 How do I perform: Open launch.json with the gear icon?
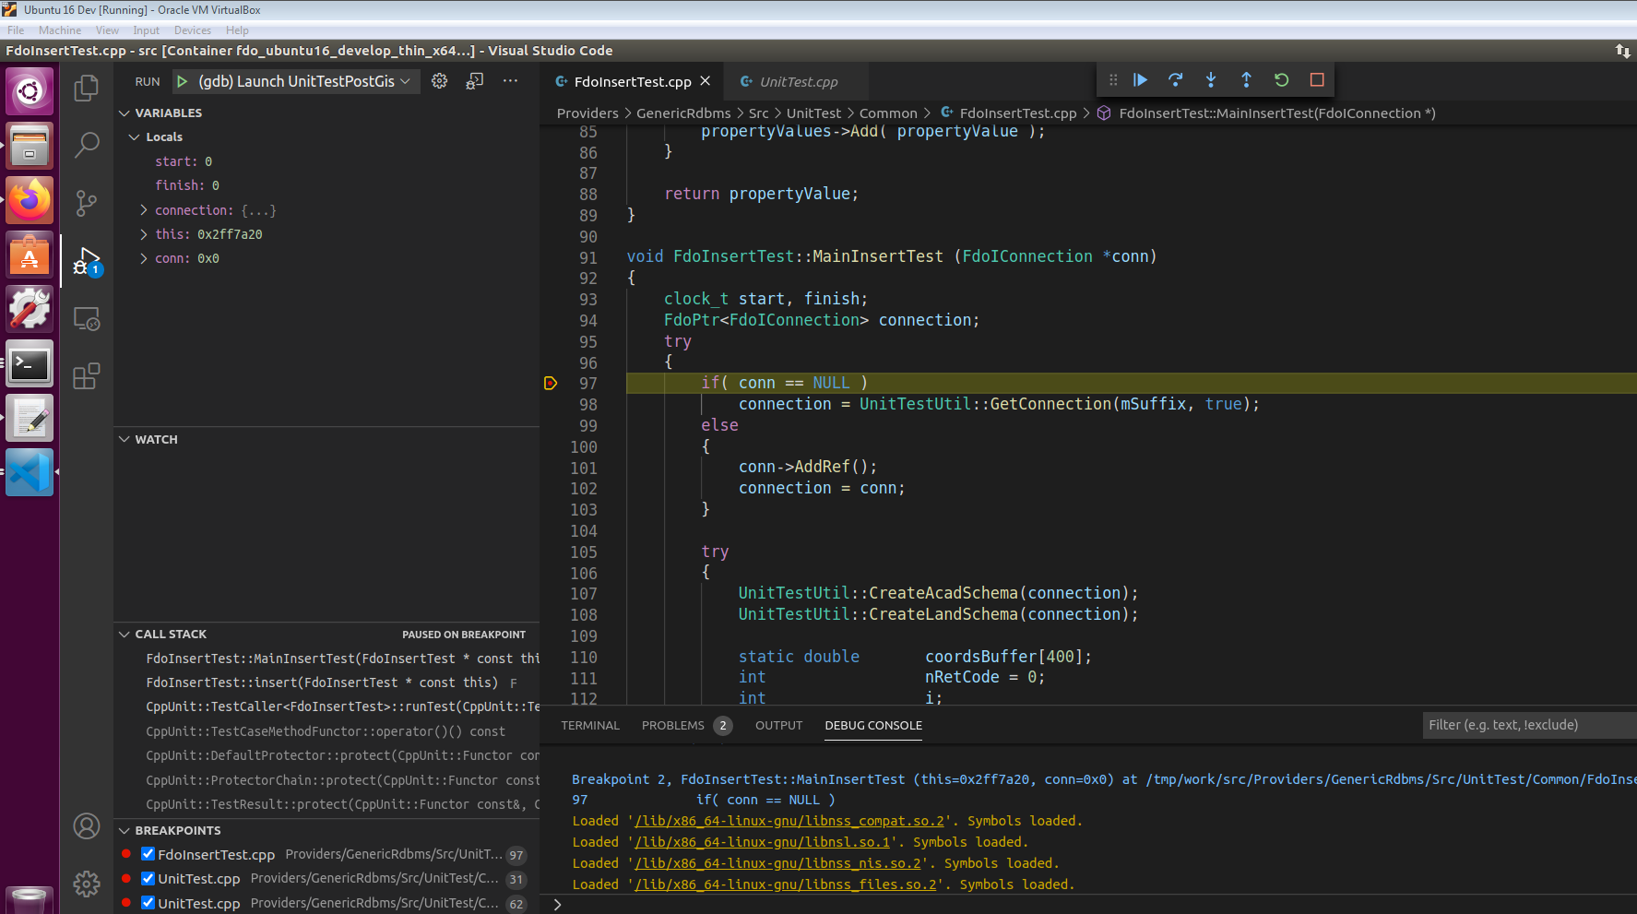439,81
